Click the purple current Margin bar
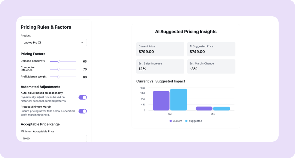Viewport: 295px width, 158px height. click(204, 108)
